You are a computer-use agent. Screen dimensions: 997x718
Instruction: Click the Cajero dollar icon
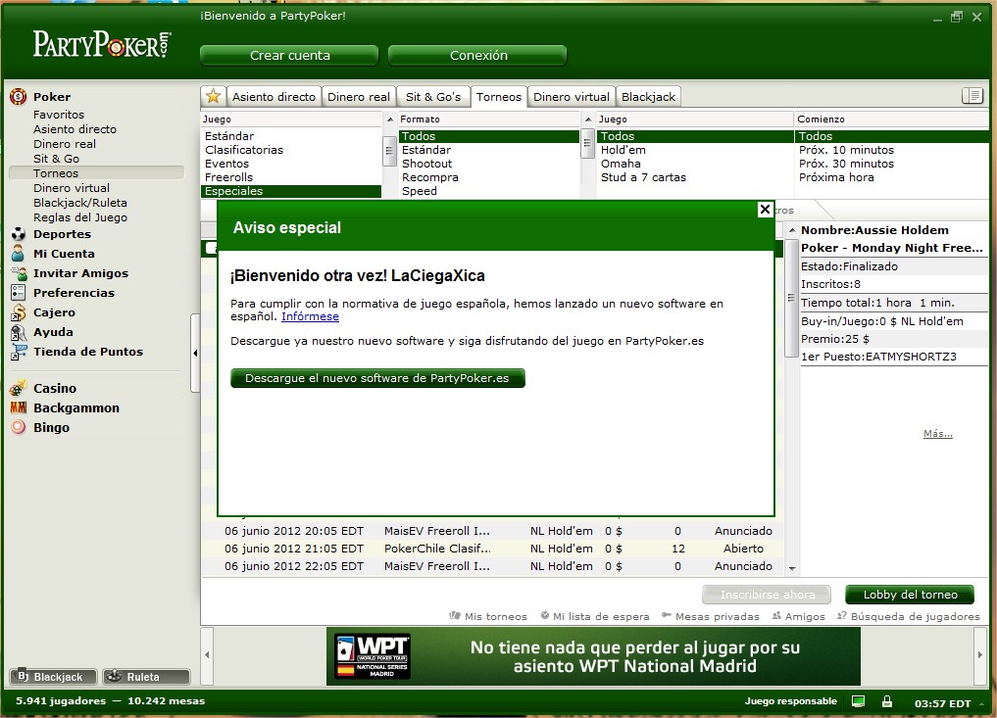(x=18, y=312)
